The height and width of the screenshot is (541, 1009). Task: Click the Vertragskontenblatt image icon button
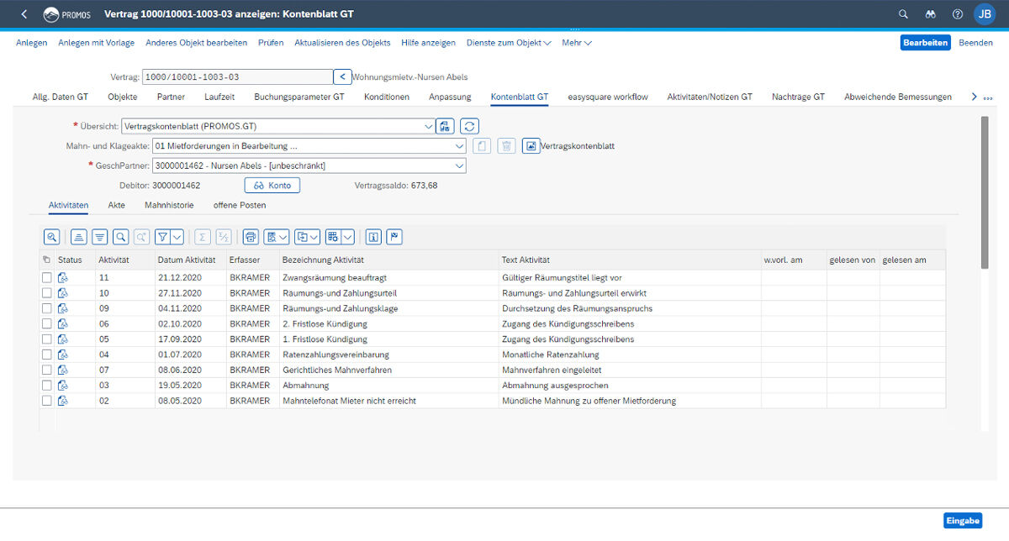(531, 146)
